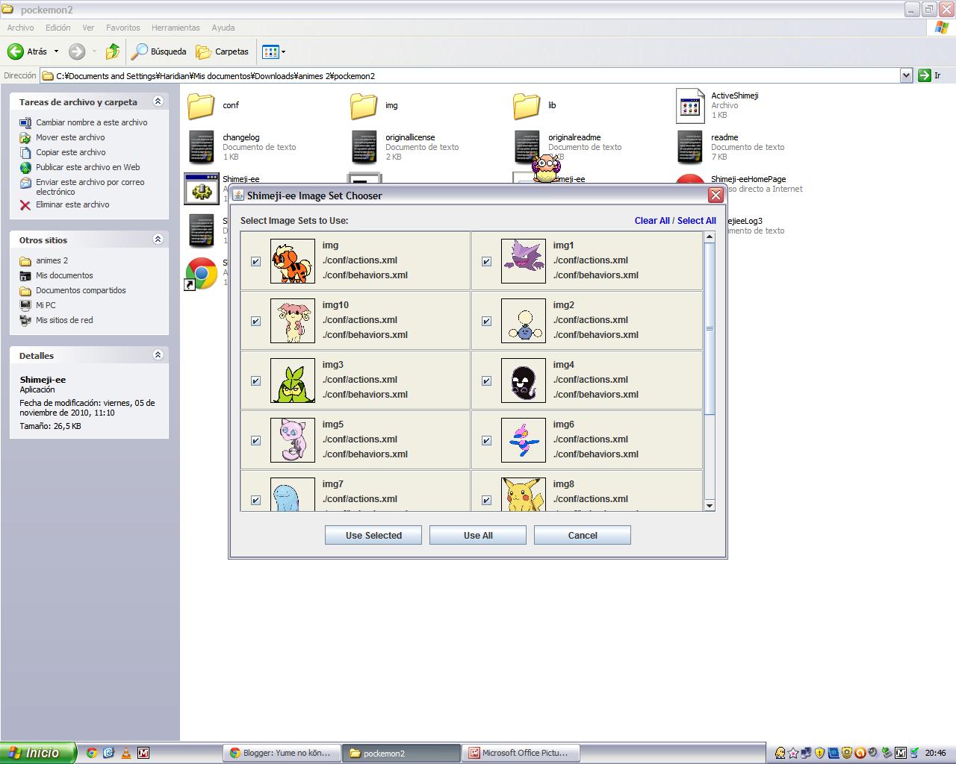Open Mis documentos in Otros sitios

tap(65, 275)
